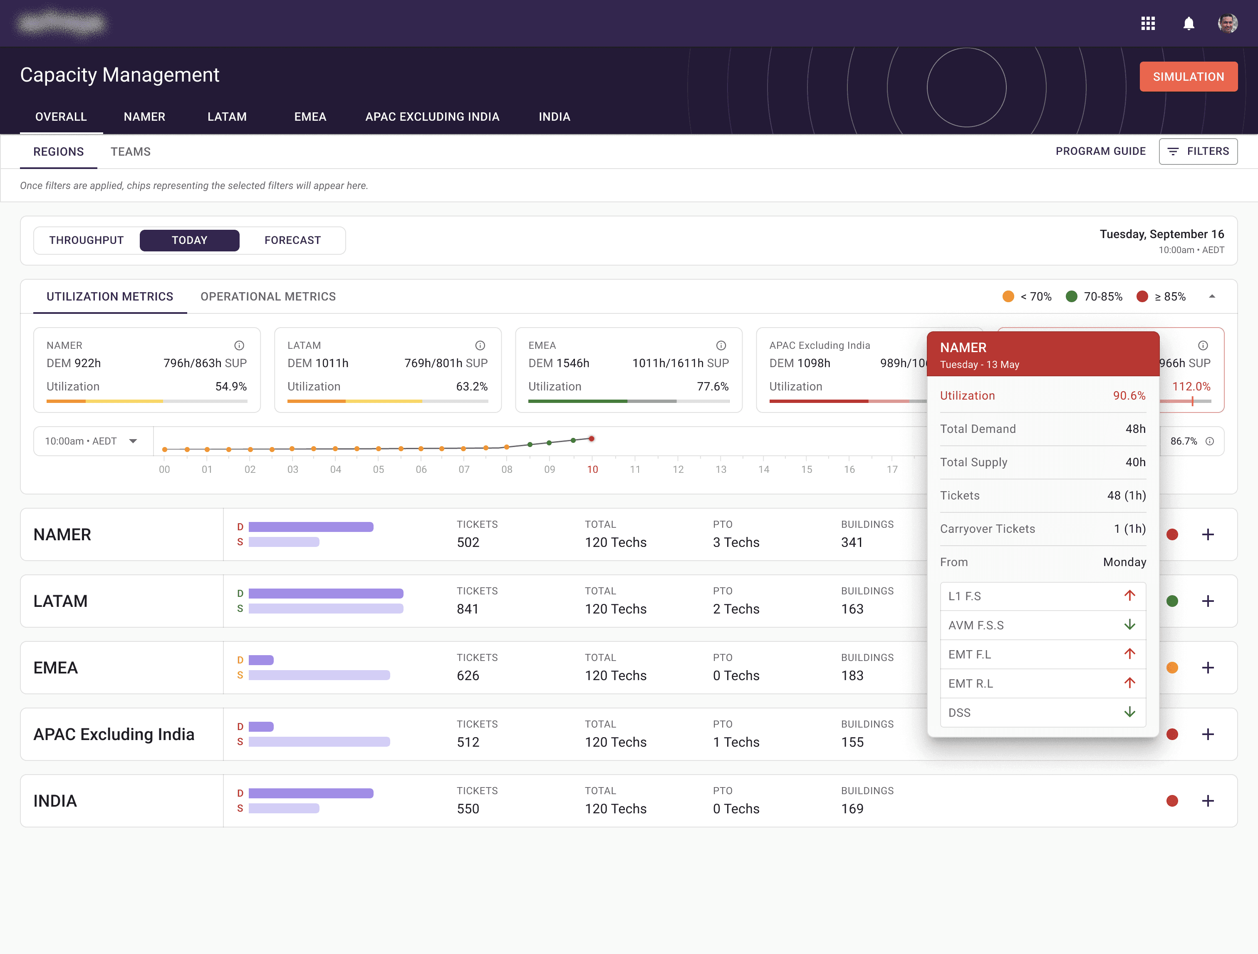Switch view to Throughput
This screenshot has height=954, width=1258.
click(x=87, y=240)
